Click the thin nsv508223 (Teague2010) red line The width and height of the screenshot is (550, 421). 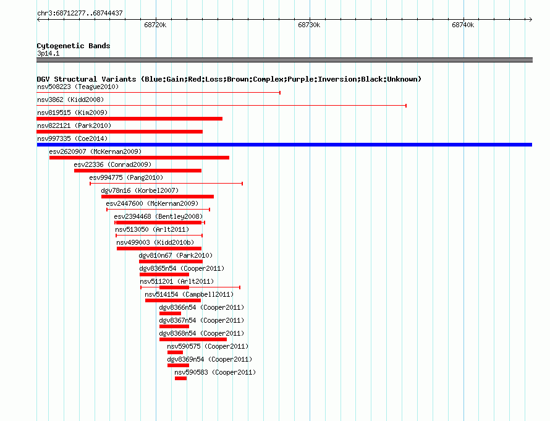[x=159, y=93]
